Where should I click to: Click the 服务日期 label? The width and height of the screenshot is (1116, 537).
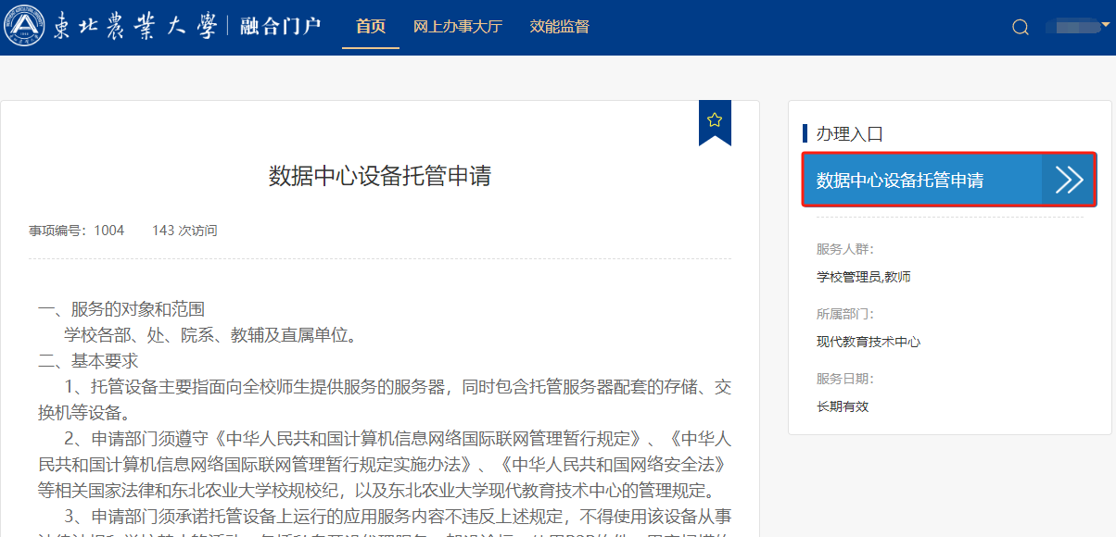coord(845,379)
